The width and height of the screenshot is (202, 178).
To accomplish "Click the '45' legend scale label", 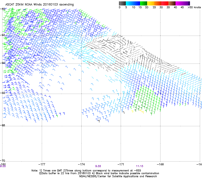I will pyautogui.click(x=182, y=7).
